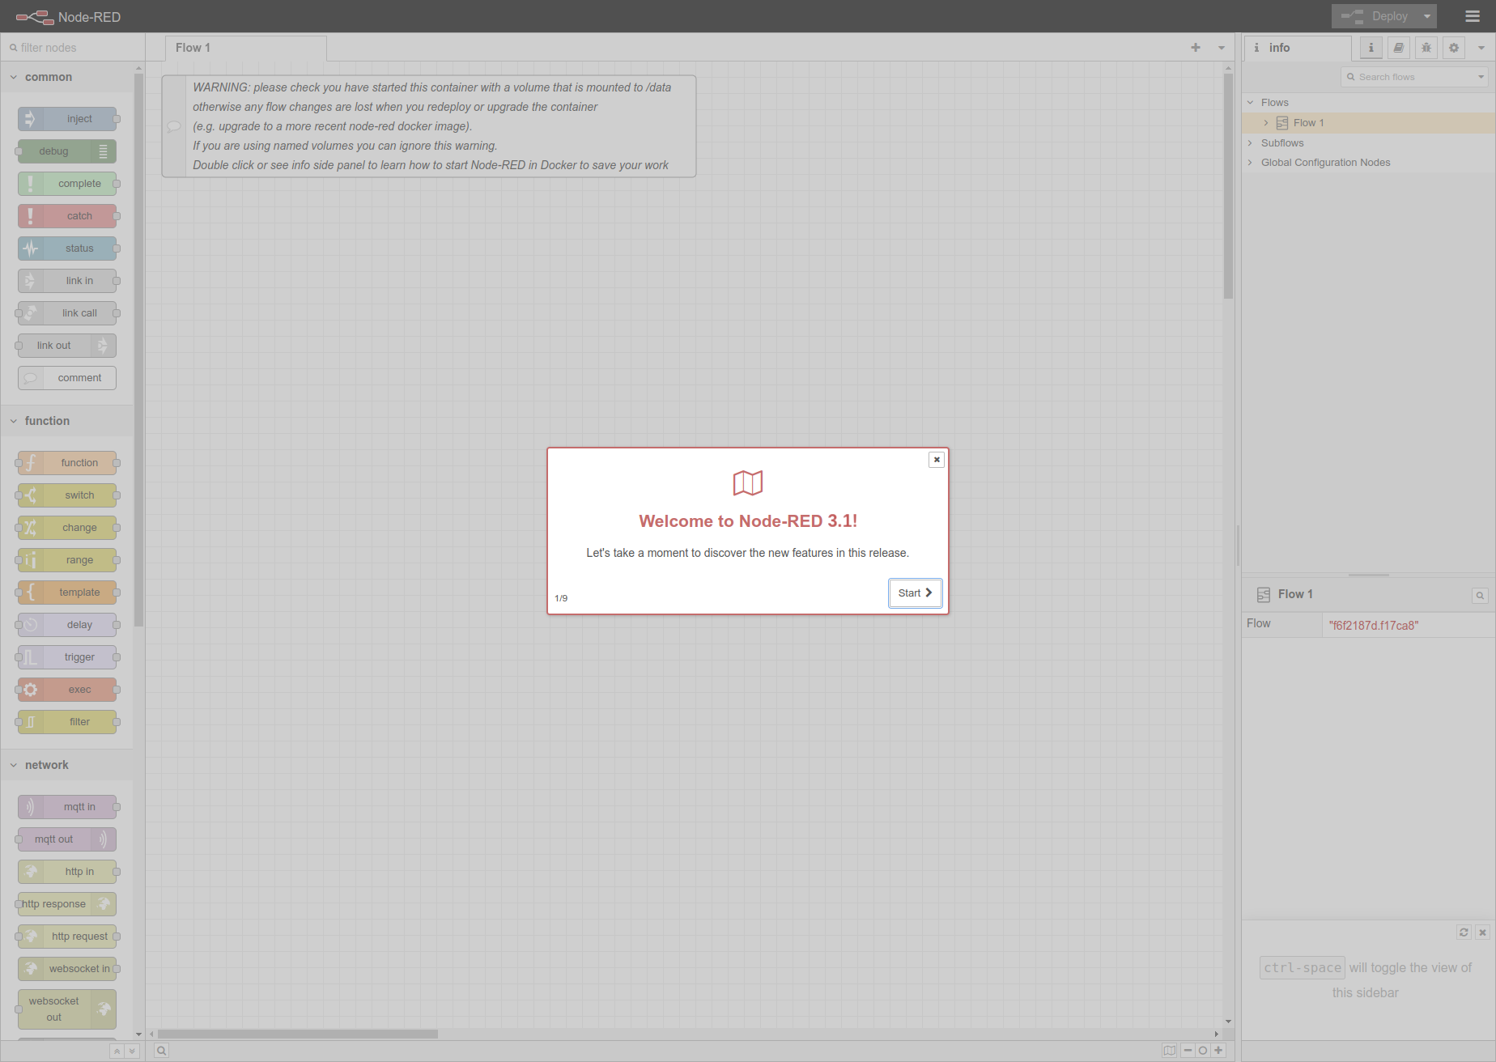Image resolution: width=1496 pixels, height=1062 pixels.
Task: Open the Deploy button dropdown arrow
Action: (1426, 15)
